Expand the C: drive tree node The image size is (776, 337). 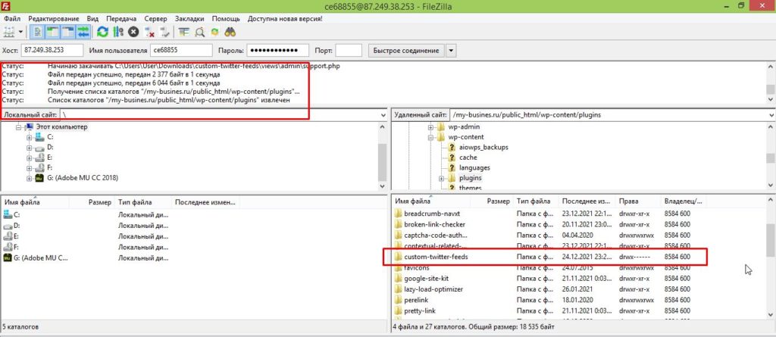click(x=30, y=137)
